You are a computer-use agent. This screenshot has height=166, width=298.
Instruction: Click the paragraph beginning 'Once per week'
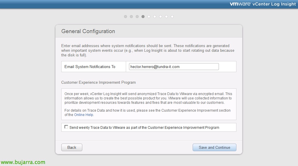148,98
